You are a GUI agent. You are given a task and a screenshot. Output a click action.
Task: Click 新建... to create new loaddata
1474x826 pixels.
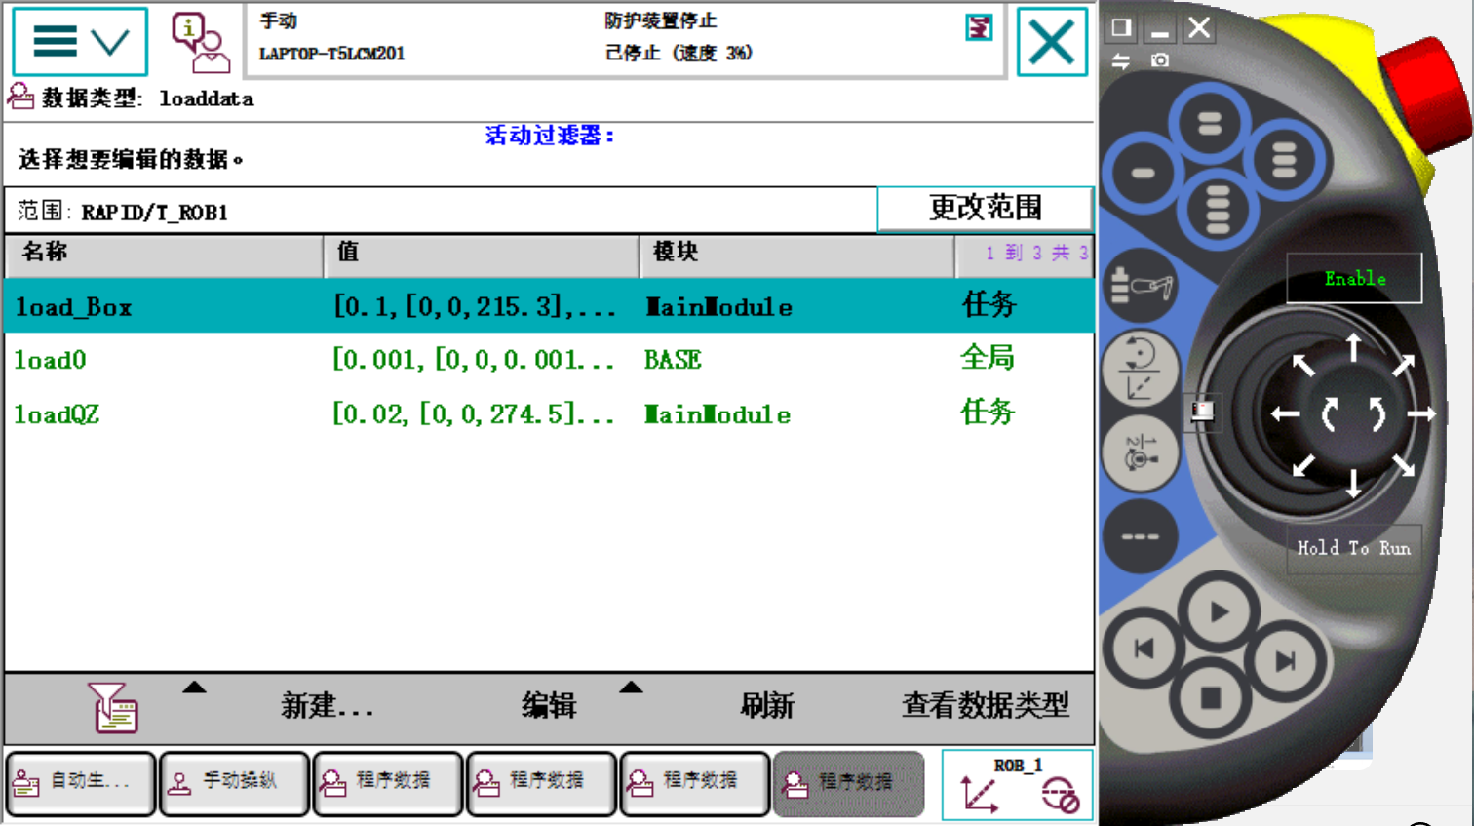click(x=328, y=706)
